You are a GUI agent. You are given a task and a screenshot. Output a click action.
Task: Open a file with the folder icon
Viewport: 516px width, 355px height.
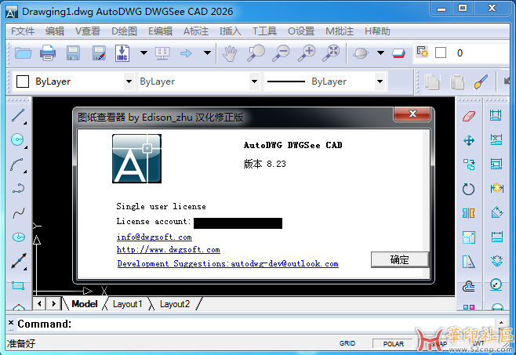pyautogui.click(x=23, y=53)
